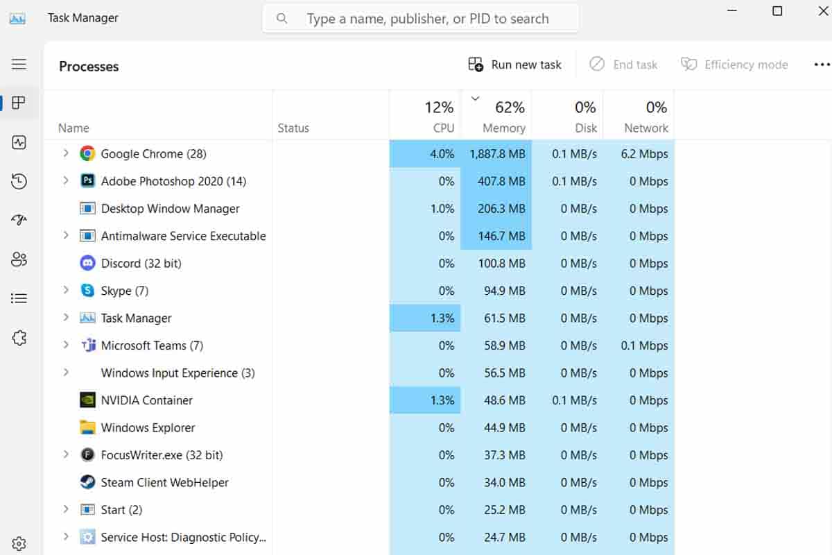The image size is (832, 555).
Task: Click Photoshop memory value 407.8 MB
Action: [x=502, y=181]
